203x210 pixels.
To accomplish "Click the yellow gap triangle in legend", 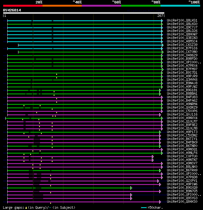I will point(26,208).
